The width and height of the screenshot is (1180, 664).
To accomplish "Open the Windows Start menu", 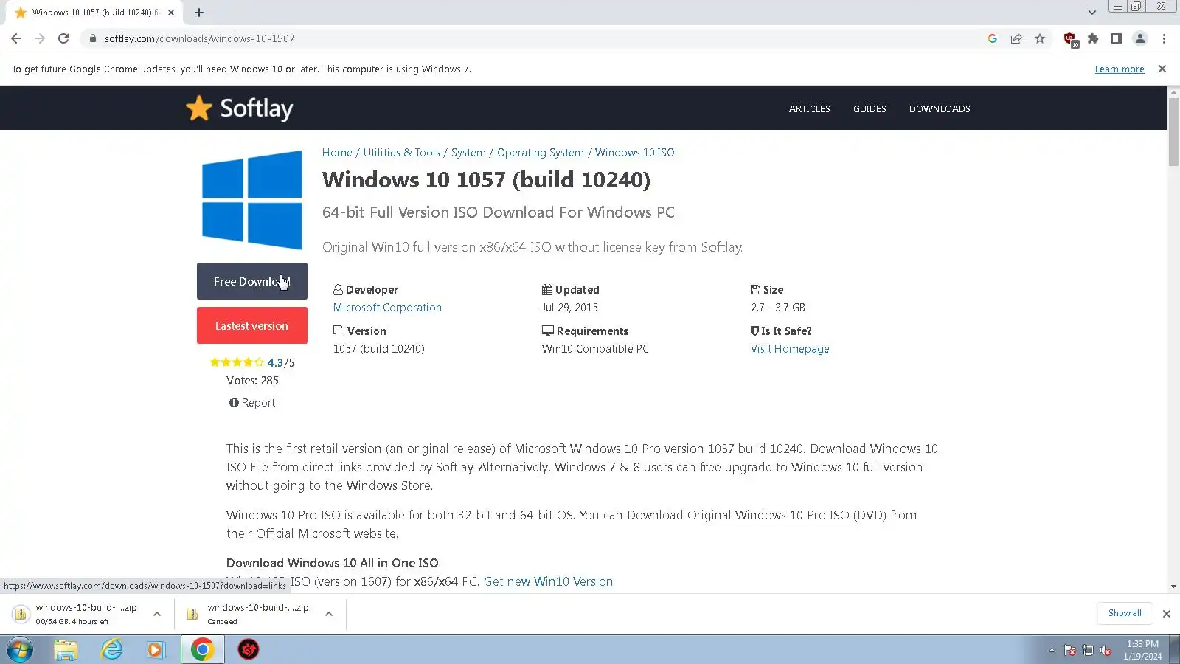I will pos(20,650).
